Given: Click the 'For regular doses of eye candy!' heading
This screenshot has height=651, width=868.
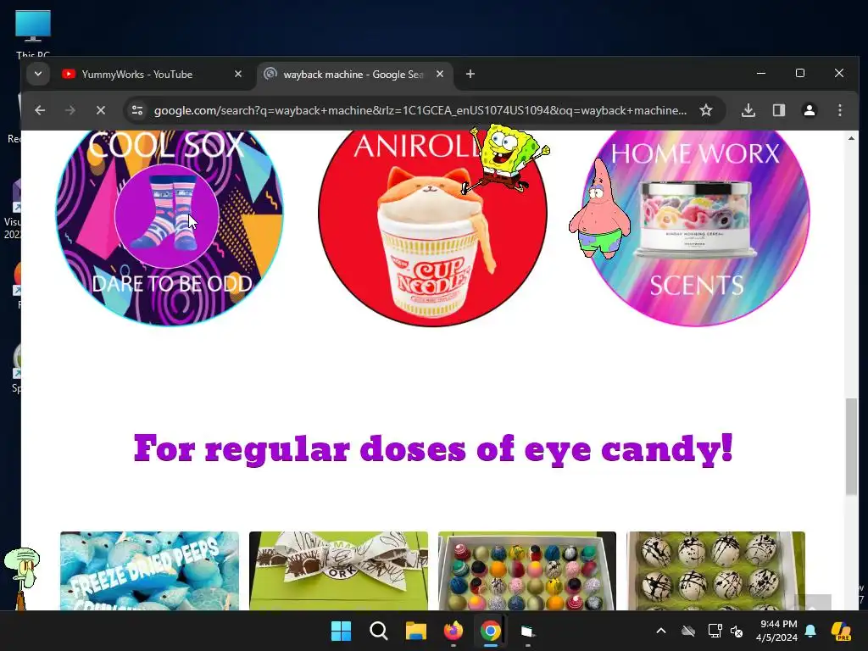Looking at the screenshot, I should coord(433,448).
